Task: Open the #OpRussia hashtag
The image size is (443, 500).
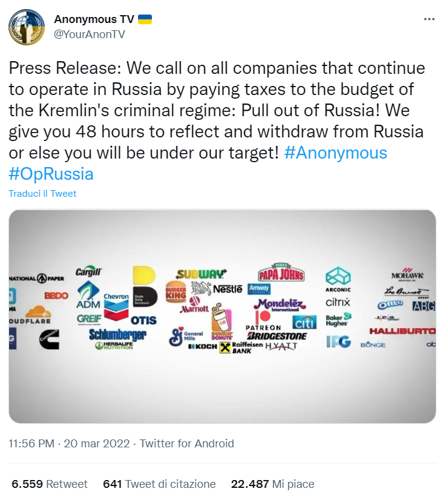Action: pyautogui.click(x=51, y=174)
